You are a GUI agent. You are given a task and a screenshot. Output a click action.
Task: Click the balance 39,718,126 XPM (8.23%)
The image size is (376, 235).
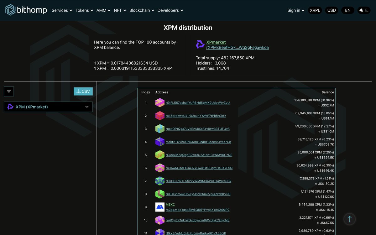pos(316,139)
